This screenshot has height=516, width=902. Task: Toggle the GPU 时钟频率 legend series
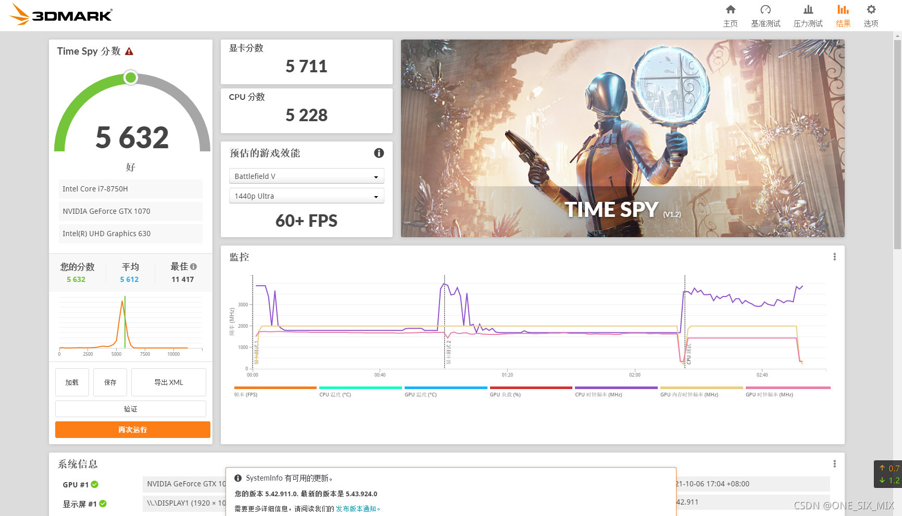(x=787, y=392)
